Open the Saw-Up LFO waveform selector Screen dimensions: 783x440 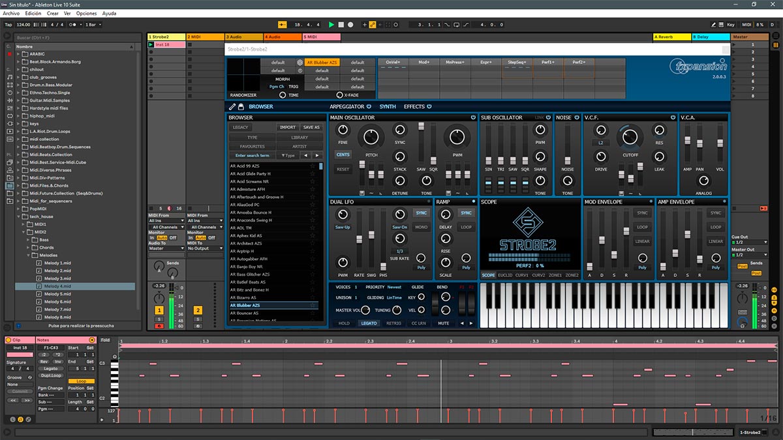tap(343, 227)
